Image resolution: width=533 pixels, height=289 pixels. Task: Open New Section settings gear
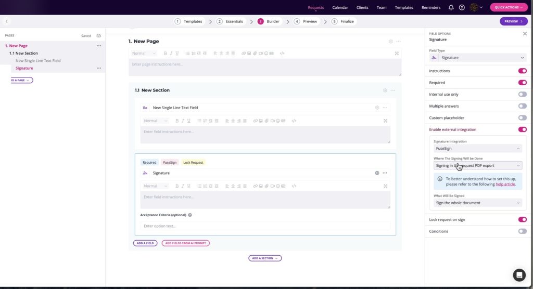(x=385, y=90)
